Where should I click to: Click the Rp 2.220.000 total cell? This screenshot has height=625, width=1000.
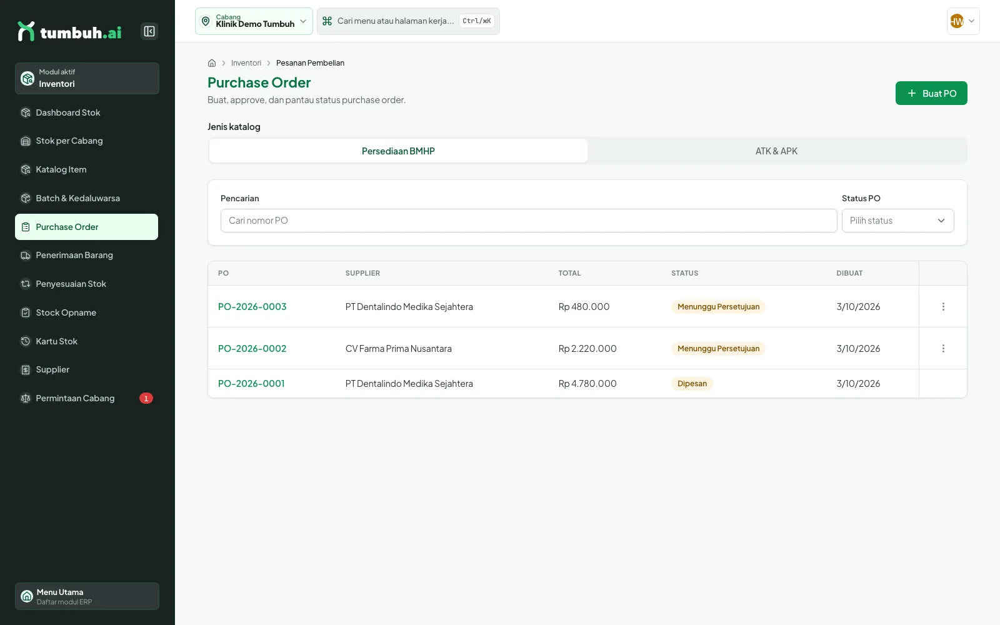point(587,349)
